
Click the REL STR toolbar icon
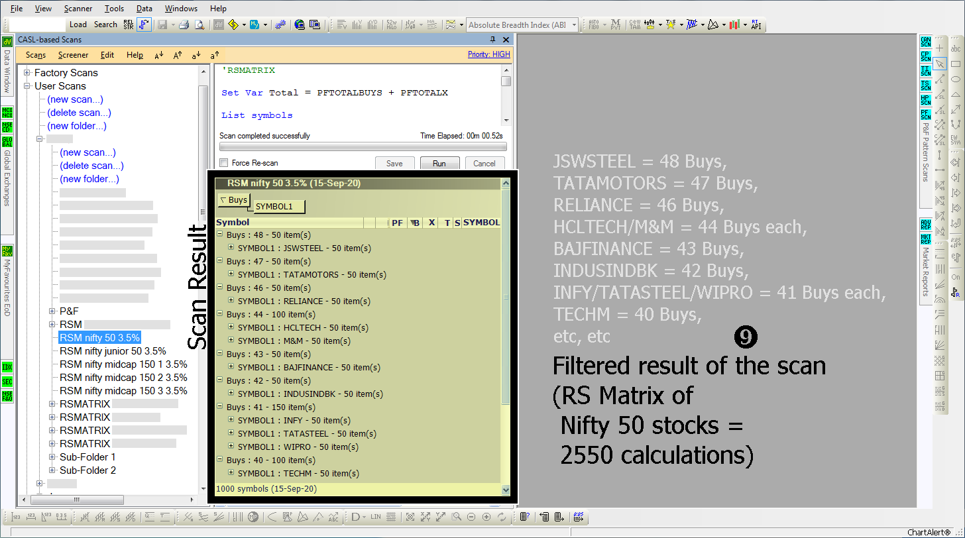coord(128,25)
